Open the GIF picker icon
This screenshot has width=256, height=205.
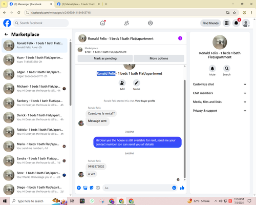(x=98, y=188)
